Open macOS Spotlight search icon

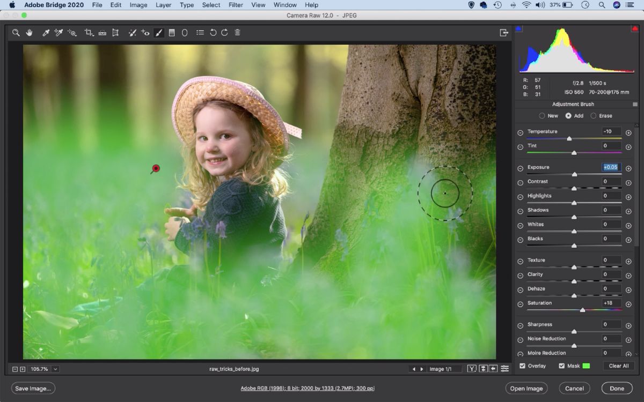pyautogui.click(x=602, y=5)
